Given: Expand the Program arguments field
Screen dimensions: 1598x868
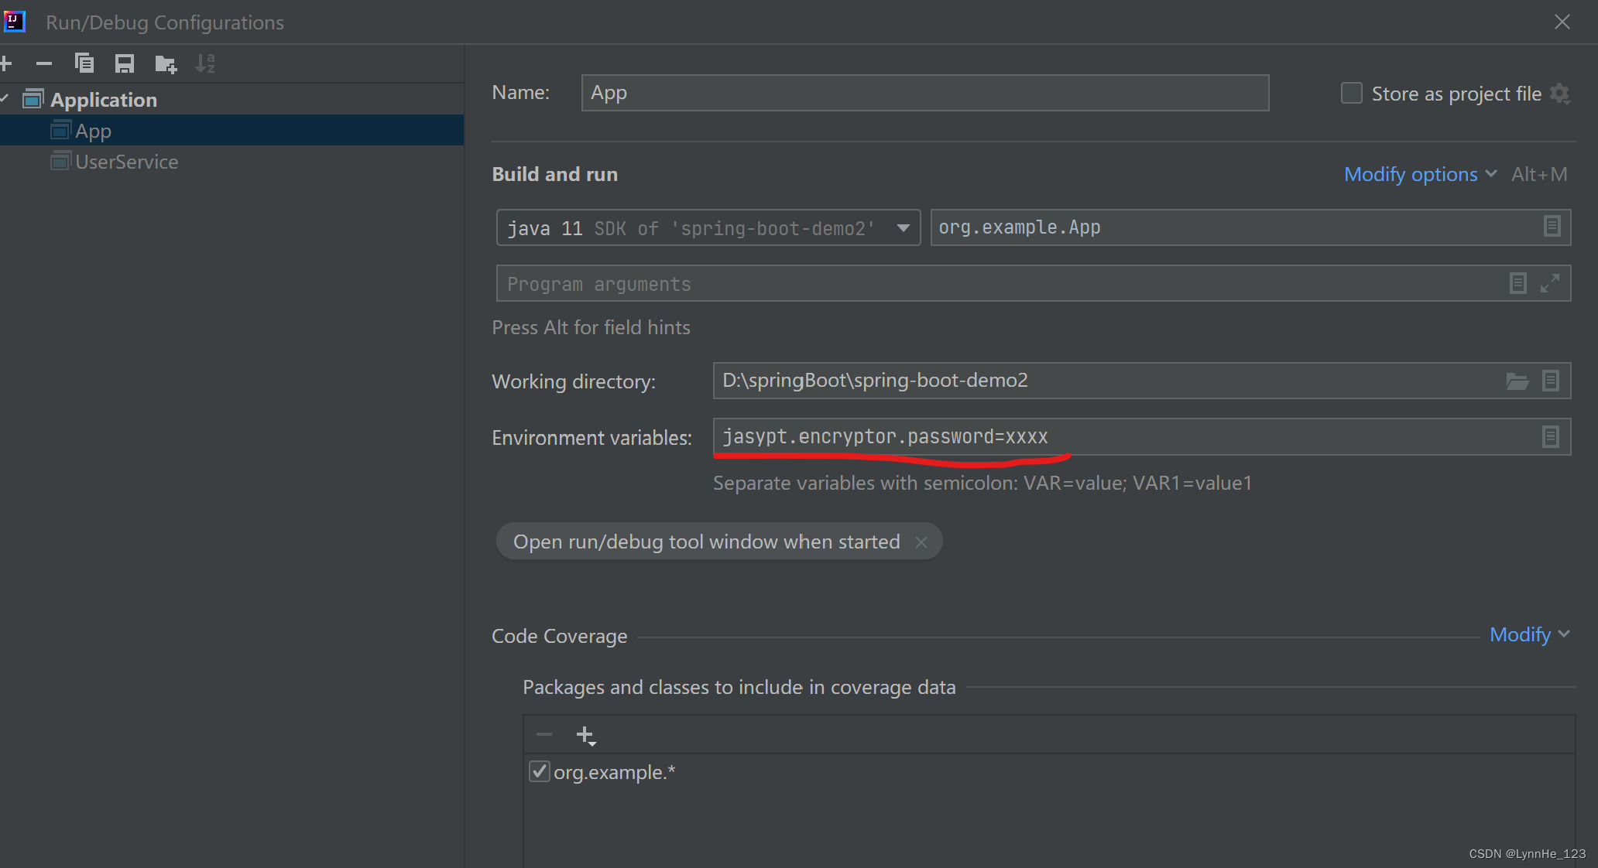Looking at the screenshot, I should pyautogui.click(x=1550, y=284).
